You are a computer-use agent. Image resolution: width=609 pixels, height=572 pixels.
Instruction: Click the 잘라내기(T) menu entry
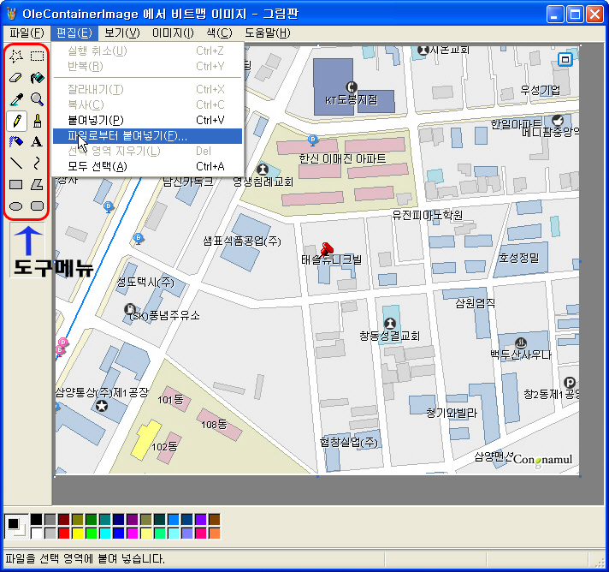click(x=148, y=89)
